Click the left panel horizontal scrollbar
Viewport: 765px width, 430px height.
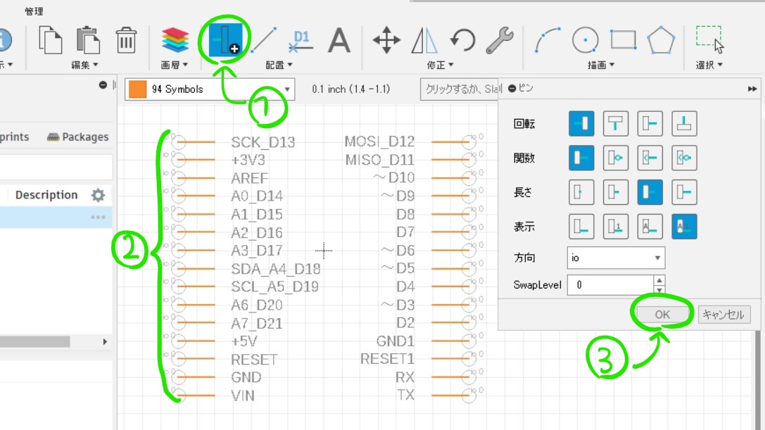pos(34,341)
